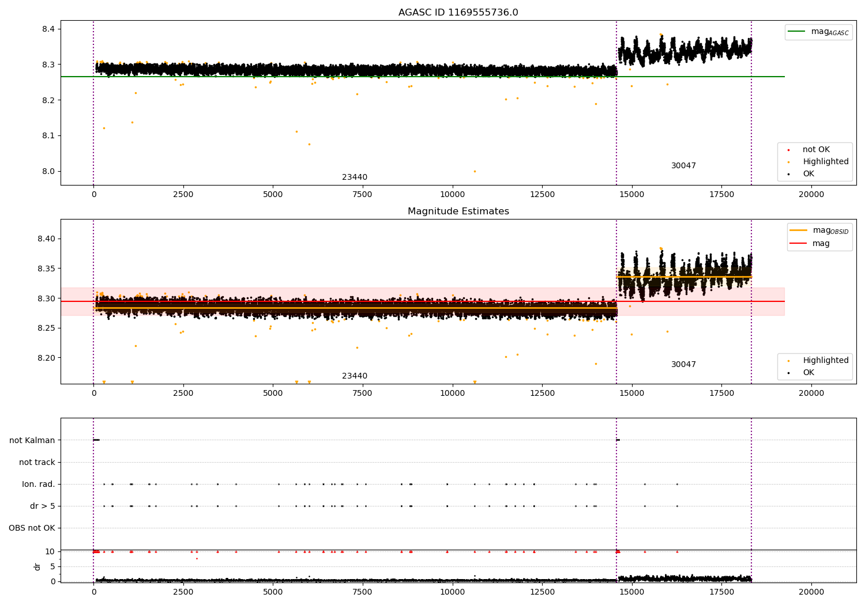
Task: Click the 'dr > 5' row label
Action: 43,506
